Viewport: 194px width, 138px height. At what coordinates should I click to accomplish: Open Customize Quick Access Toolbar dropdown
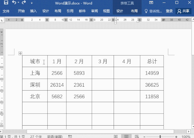point(32,3)
